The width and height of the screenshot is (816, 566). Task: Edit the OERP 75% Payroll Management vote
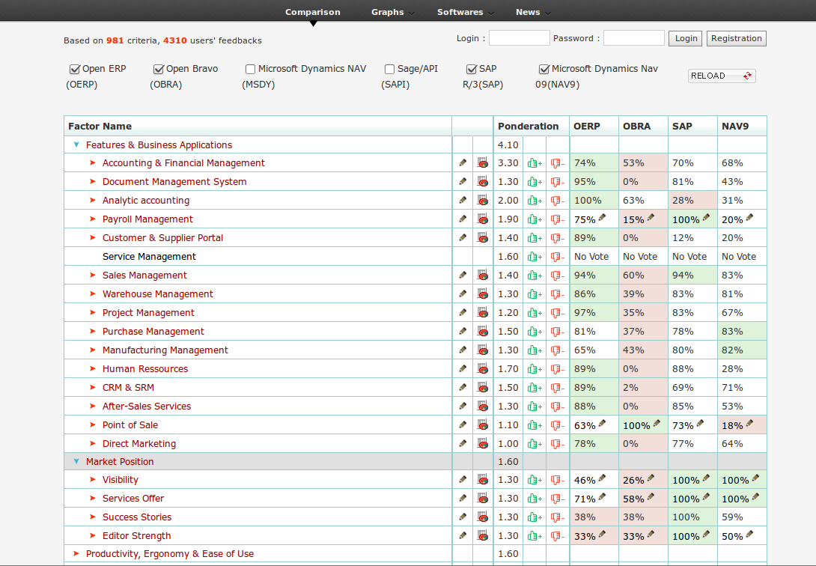(602, 218)
